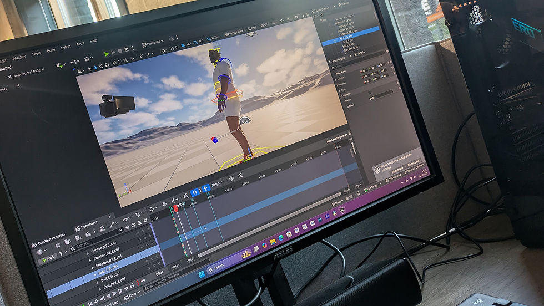The height and width of the screenshot is (306, 544).
Task: Open the Help menu
Action: 93,40
